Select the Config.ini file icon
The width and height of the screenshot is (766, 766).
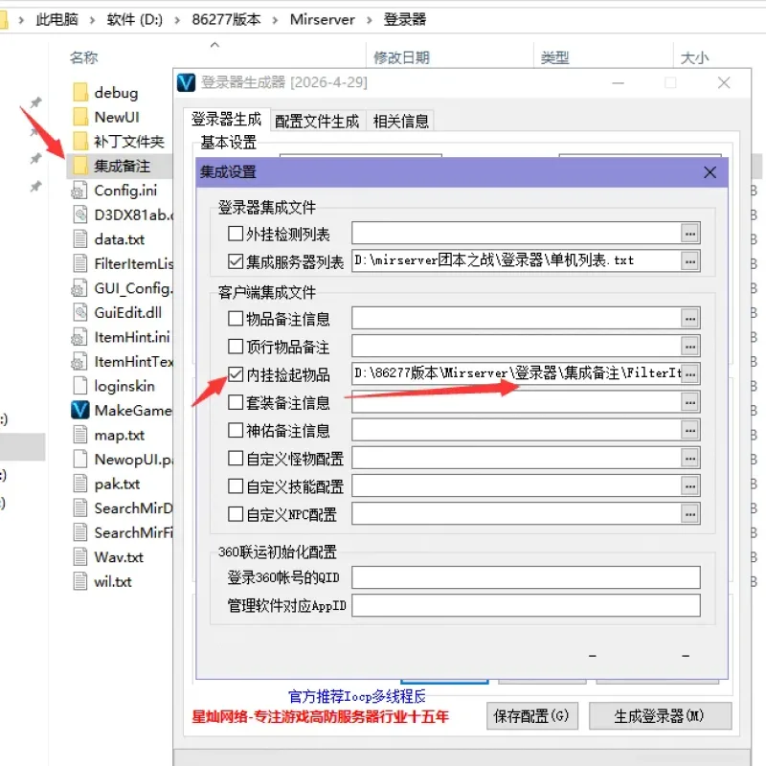tap(80, 191)
